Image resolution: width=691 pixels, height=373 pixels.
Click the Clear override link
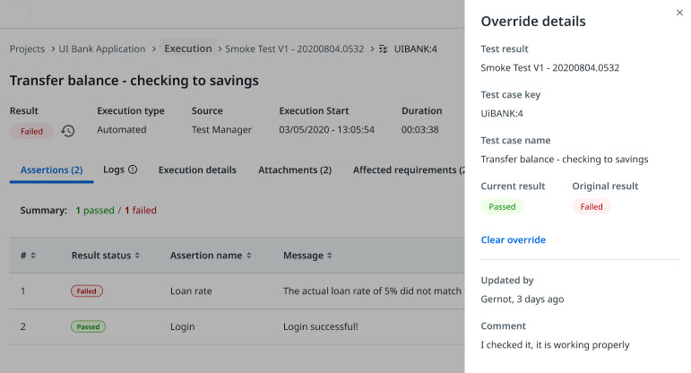click(x=513, y=239)
